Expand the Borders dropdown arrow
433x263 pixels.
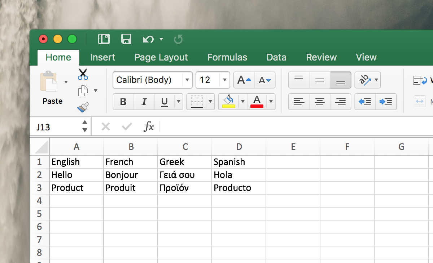click(x=210, y=102)
